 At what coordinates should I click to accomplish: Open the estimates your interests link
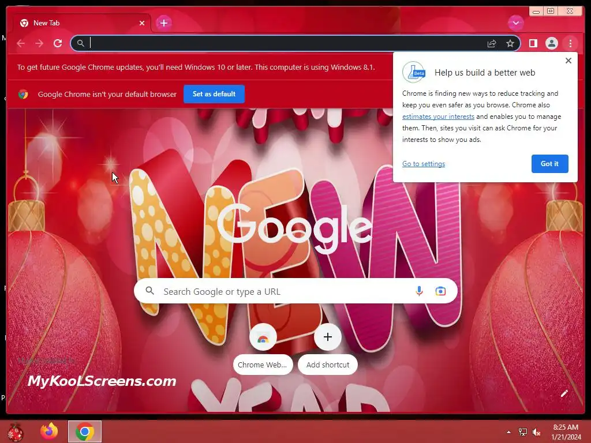pos(438,117)
